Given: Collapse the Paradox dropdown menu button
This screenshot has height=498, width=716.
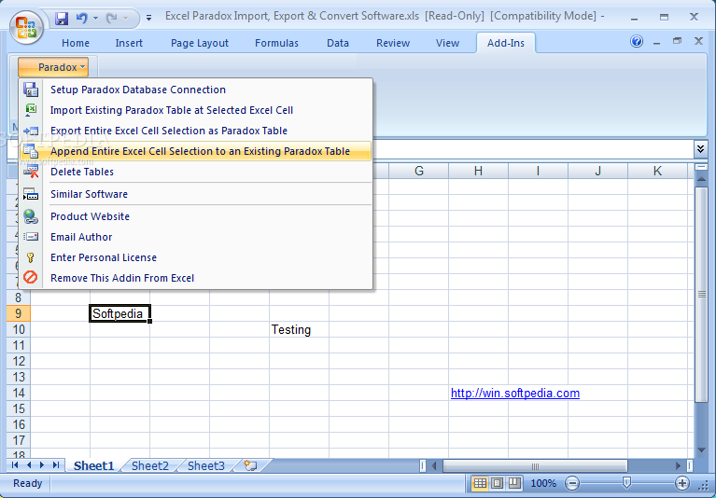Looking at the screenshot, I should point(53,67).
